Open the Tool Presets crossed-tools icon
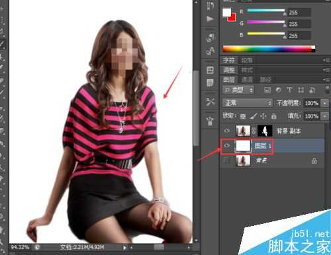 click(x=211, y=102)
